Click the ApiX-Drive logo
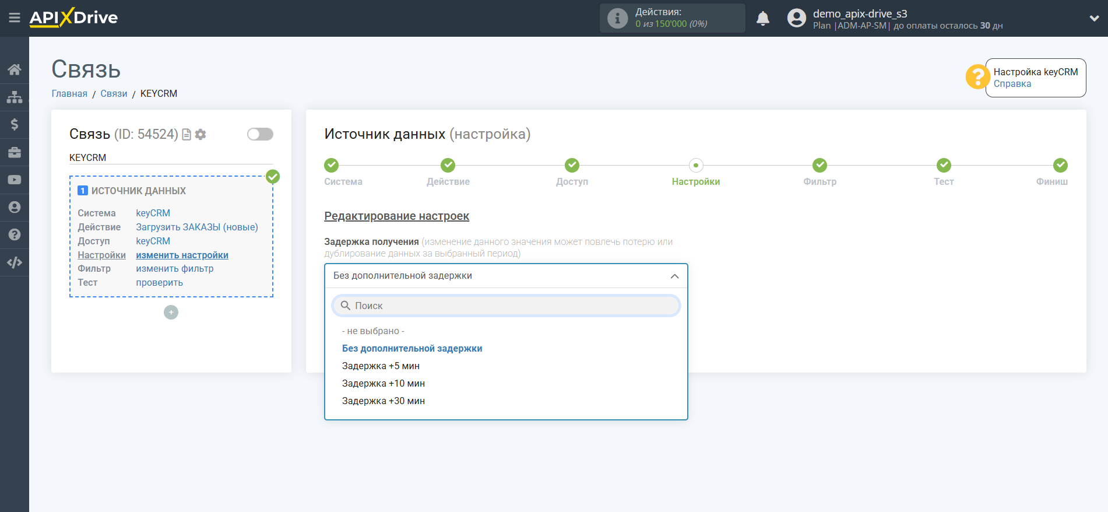1108x512 pixels. [73, 17]
